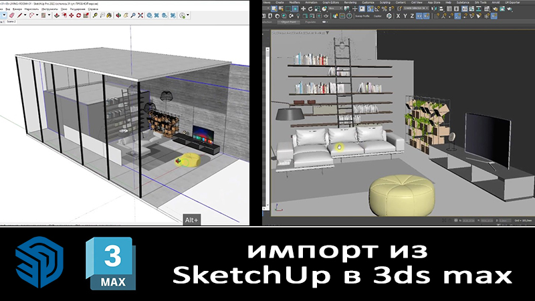The width and height of the screenshot is (535, 301).
Task: Select the Rotate tool in SketchUp
Action: pyautogui.click(x=78, y=15)
